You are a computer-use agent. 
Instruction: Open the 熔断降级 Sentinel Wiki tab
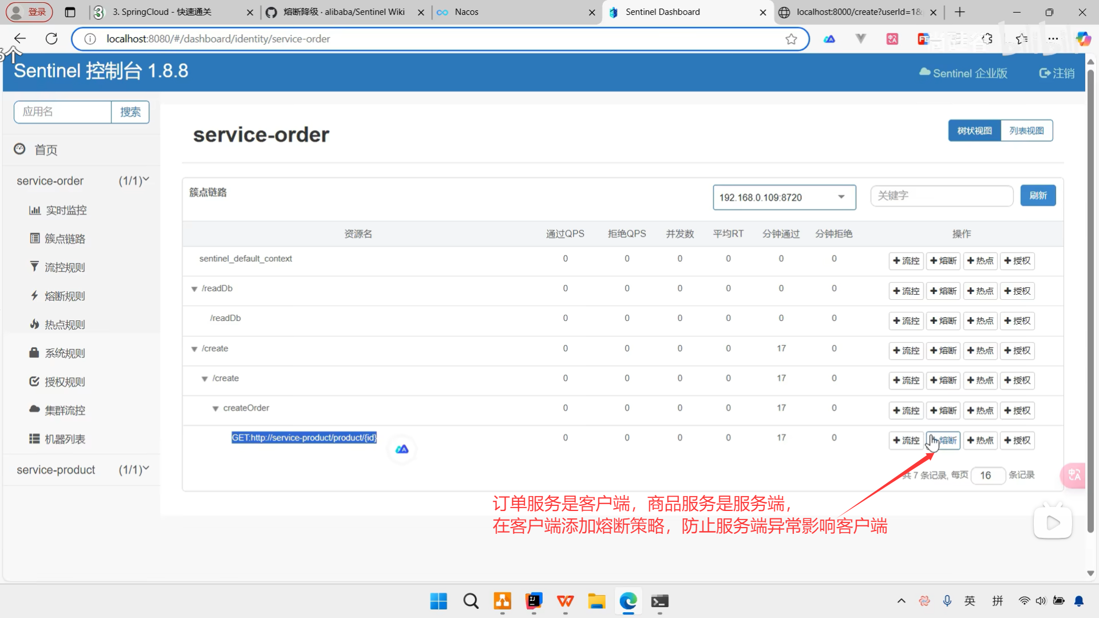[343, 12]
